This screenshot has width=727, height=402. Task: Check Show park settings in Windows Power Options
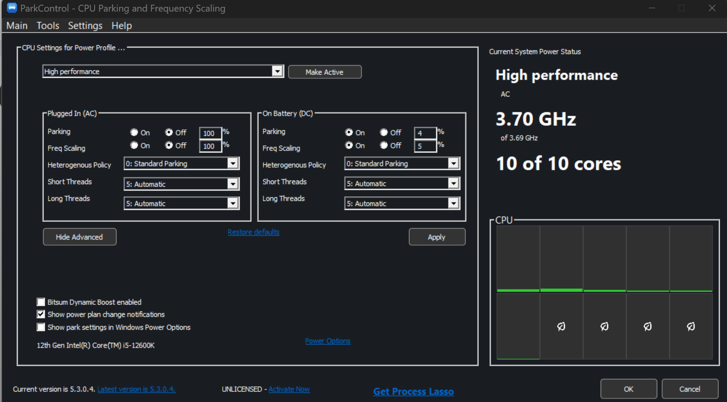(41, 327)
